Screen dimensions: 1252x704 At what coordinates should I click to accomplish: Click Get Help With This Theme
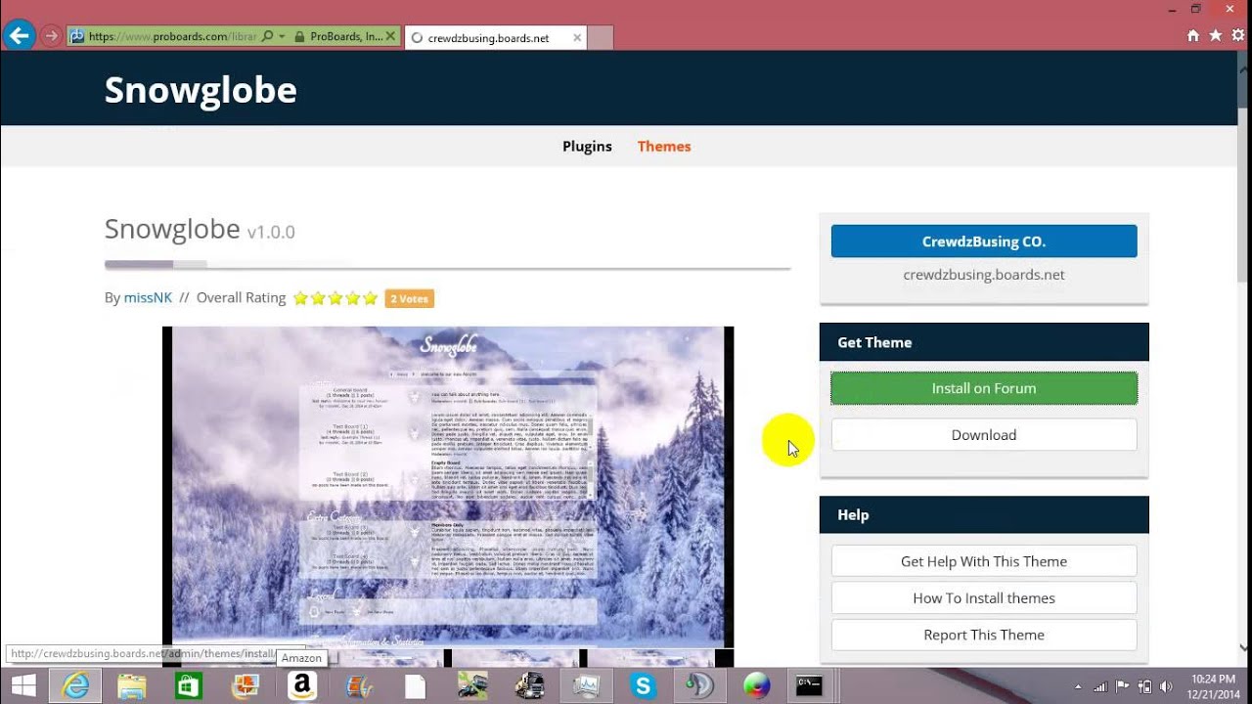(x=984, y=561)
